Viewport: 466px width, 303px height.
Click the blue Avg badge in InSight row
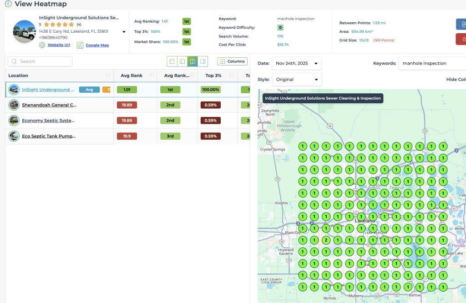click(89, 90)
